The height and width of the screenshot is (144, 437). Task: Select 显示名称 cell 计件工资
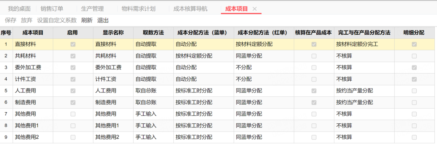tap(113, 79)
